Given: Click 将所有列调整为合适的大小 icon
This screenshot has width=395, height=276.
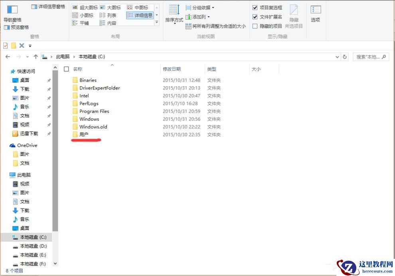Looking at the screenshot, I should [189, 26].
